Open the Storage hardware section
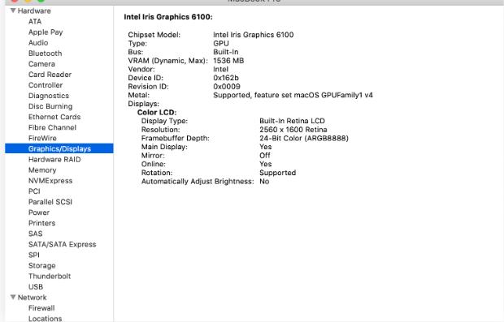The width and height of the screenshot is (504, 322). pos(41,265)
